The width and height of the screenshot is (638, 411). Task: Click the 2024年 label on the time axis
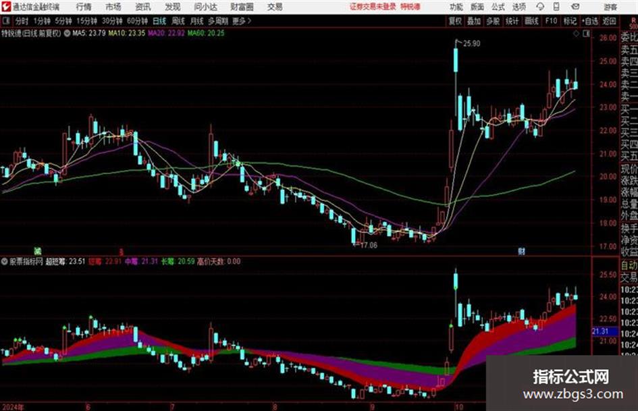pyautogui.click(x=13, y=407)
